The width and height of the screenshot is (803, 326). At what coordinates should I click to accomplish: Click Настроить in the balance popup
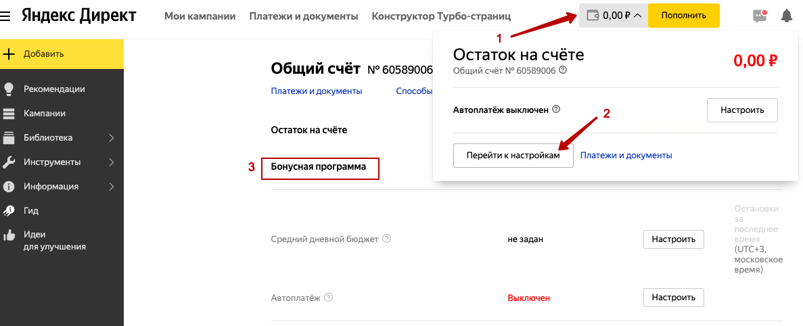point(742,110)
